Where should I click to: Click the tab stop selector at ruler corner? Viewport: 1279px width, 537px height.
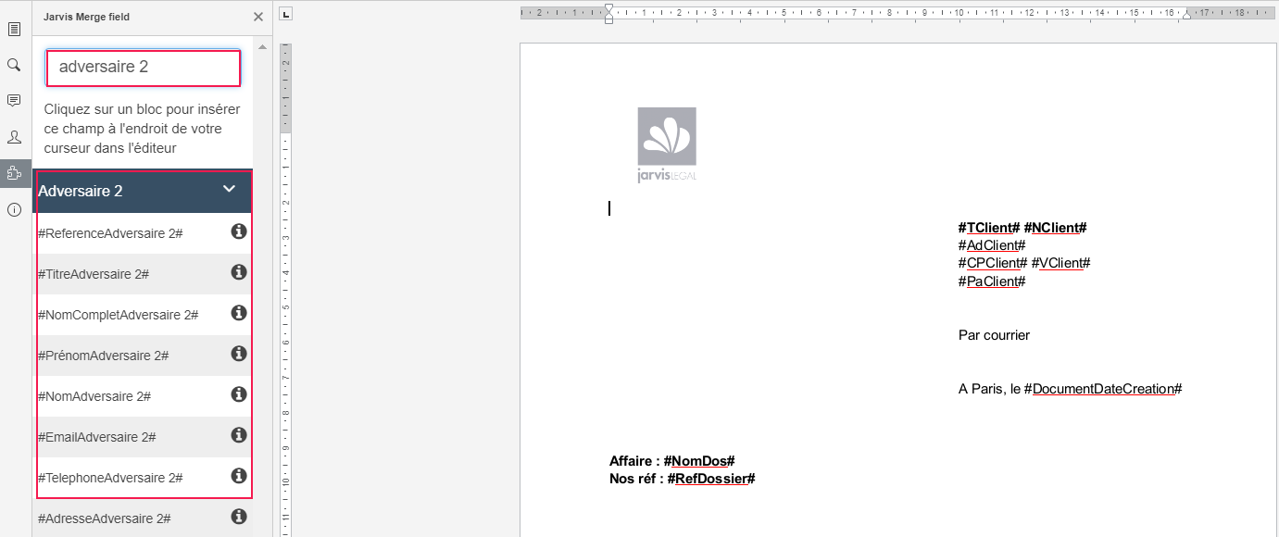(x=286, y=13)
